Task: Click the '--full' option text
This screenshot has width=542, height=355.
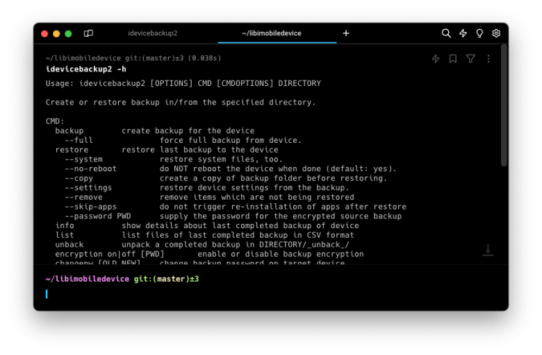Action: point(79,140)
